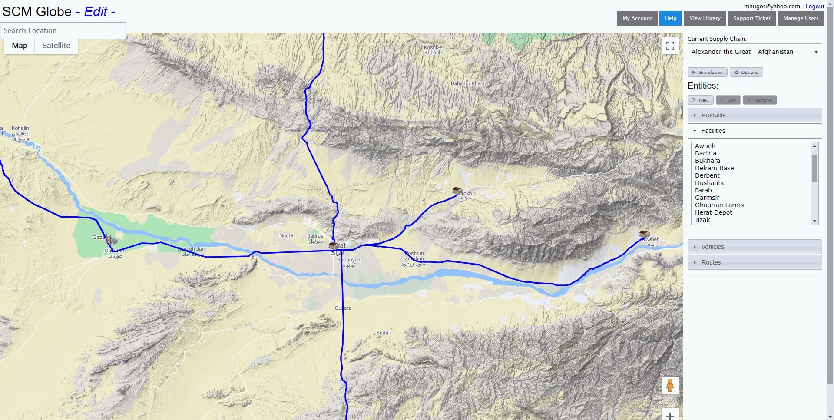This screenshot has height=420, width=834.
Task: Open the View Library page
Action: coord(705,18)
